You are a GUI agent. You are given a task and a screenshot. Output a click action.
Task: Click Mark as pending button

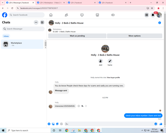point(77,36)
